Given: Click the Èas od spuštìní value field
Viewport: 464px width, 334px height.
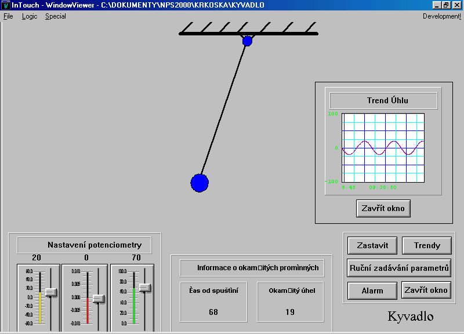Looking at the screenshot, I should [213, 312].
